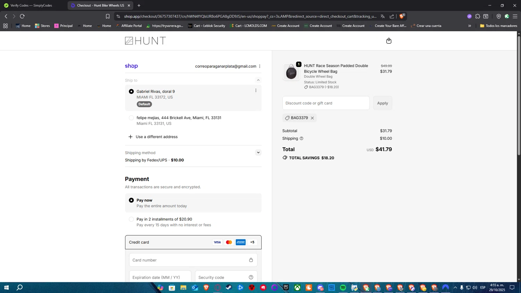Click the HUNT logo
The width and height of the screenshot is (521, 293).
click(x=145, y=41)
